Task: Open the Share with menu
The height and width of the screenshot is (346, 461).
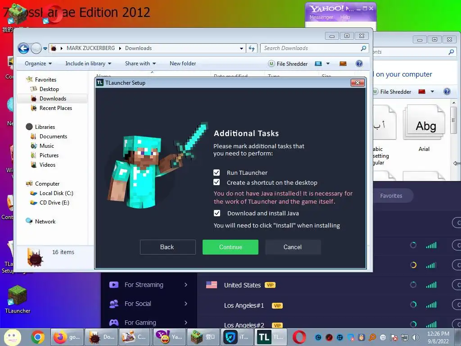Action: [x=140, y=64]
